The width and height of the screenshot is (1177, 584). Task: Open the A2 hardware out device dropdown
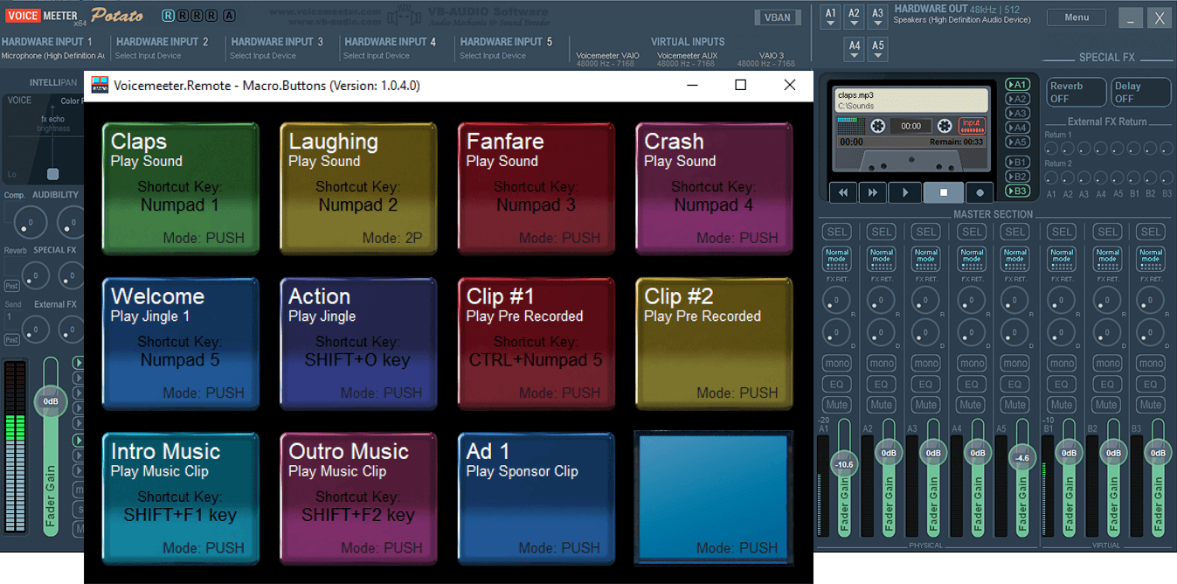point(854,17)
